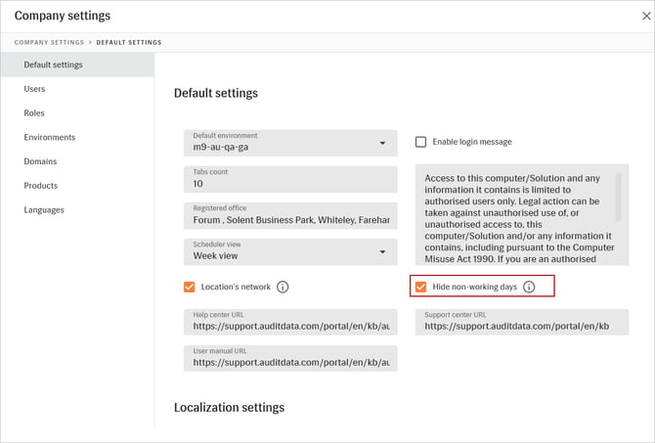The image size is (655, 443).
Task: Click the Localization settings heading
Action: [x=229, y=408]
